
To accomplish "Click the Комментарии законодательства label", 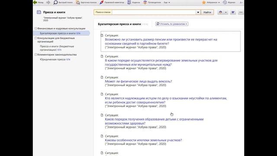I will (57, 55).
